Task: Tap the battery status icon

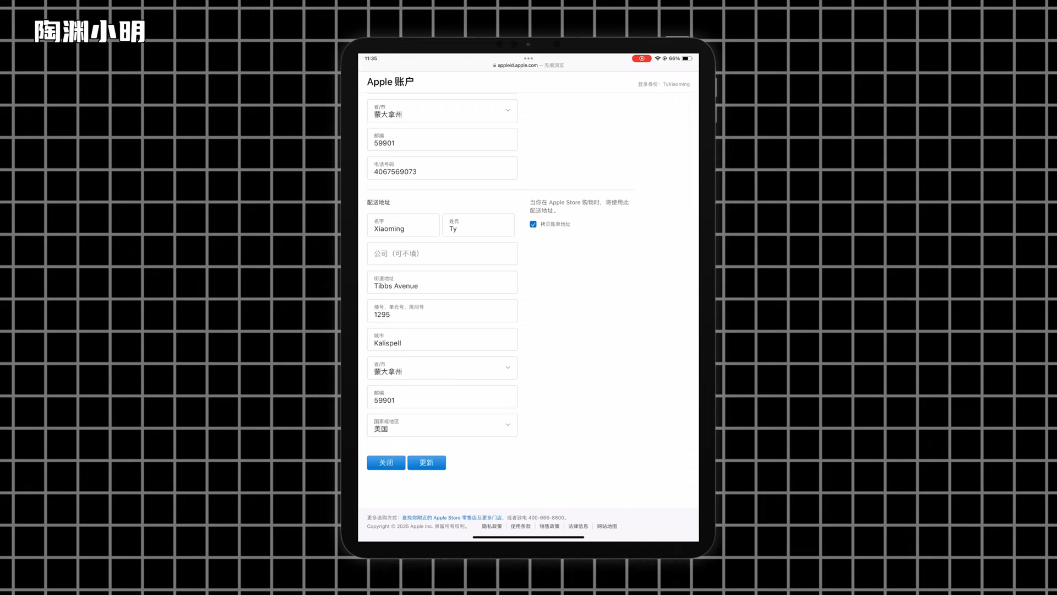Action: tap(687, 58)
